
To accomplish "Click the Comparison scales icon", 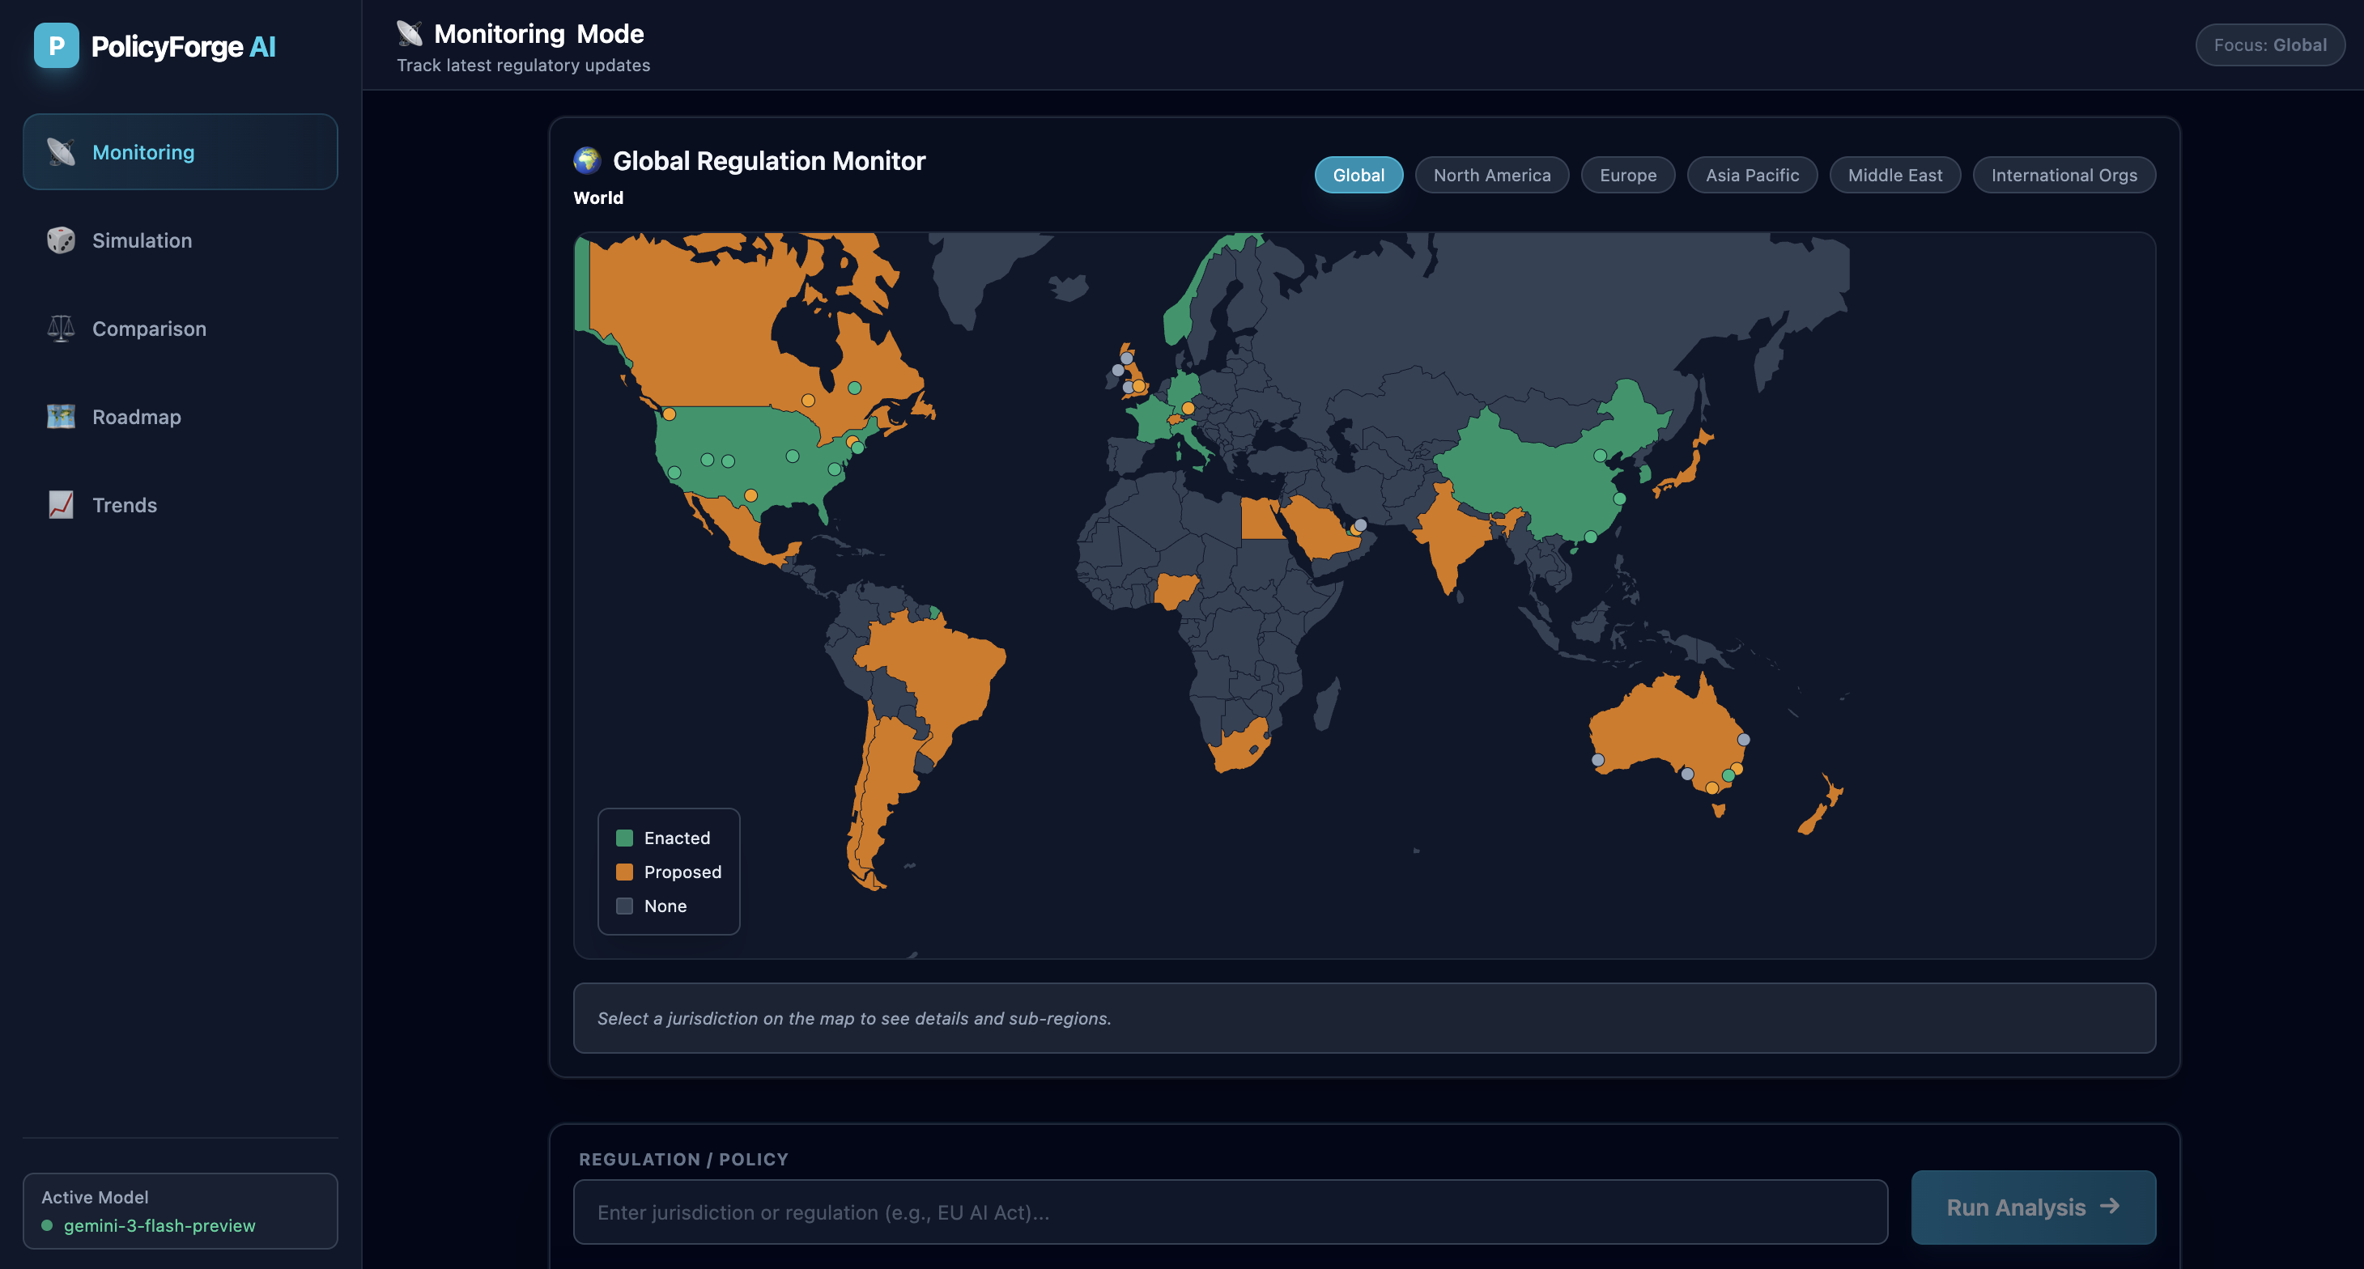I will tap(61, 329).
